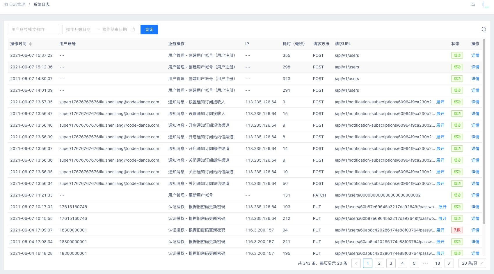Expand URL for 2021-06-07 13:56:40 row
Image resolution: width=494 pixels, height=274 pixels.
pyautogui.click(x=440, y=125)
